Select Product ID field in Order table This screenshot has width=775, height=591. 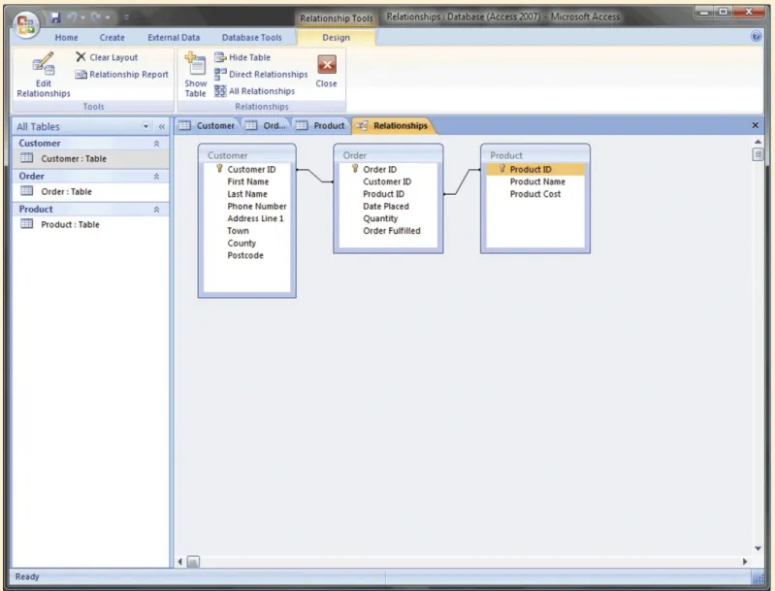383,194
